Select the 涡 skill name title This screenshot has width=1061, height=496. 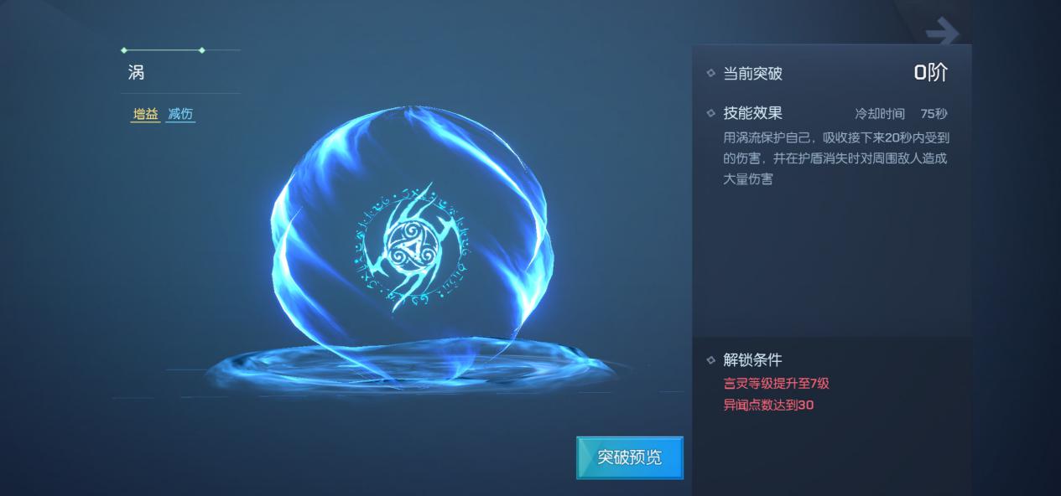click(136, 73)
